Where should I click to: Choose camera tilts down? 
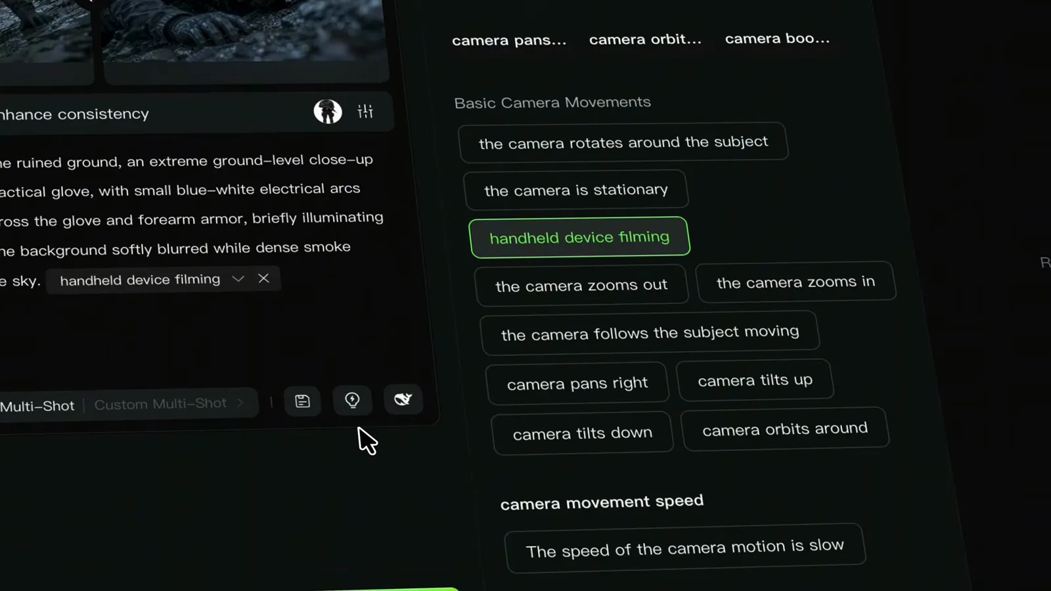pos(582,433)
